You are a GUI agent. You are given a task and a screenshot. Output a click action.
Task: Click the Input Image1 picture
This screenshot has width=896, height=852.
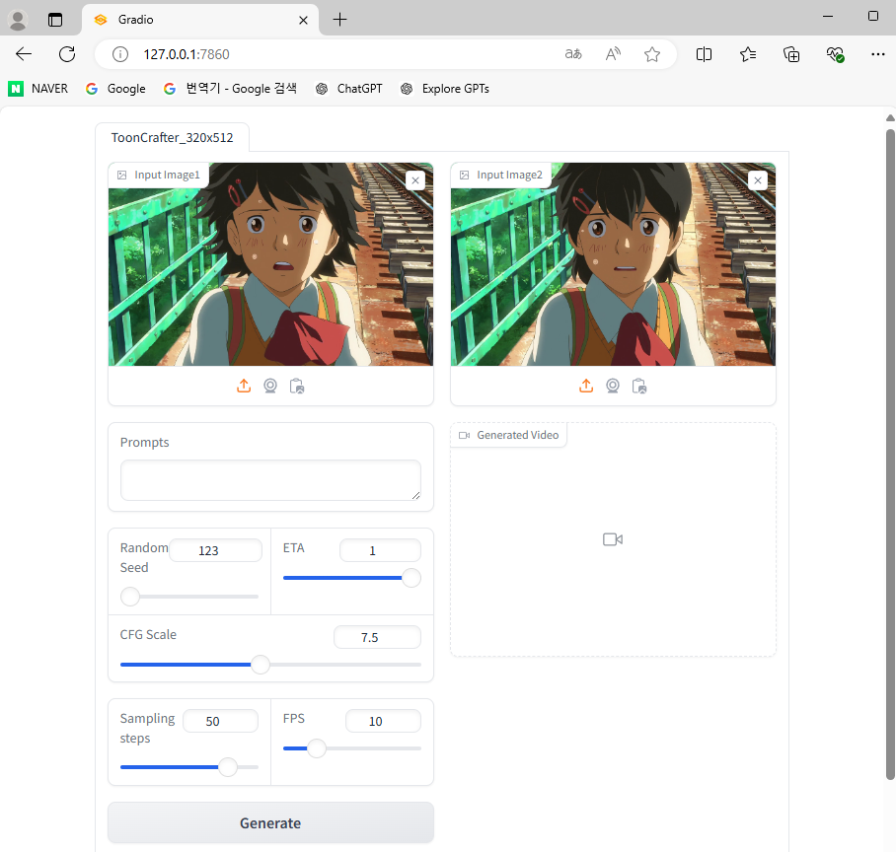click(270, 264)
